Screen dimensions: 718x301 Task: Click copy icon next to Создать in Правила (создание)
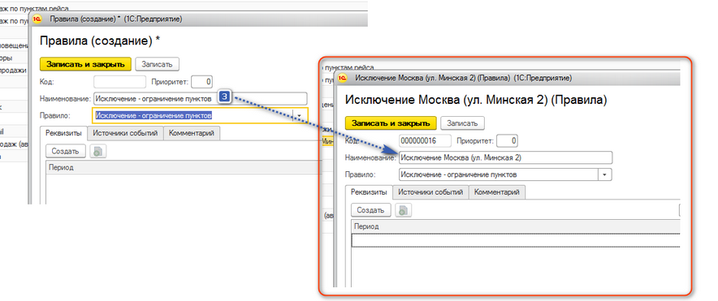(x=97, y=152)
